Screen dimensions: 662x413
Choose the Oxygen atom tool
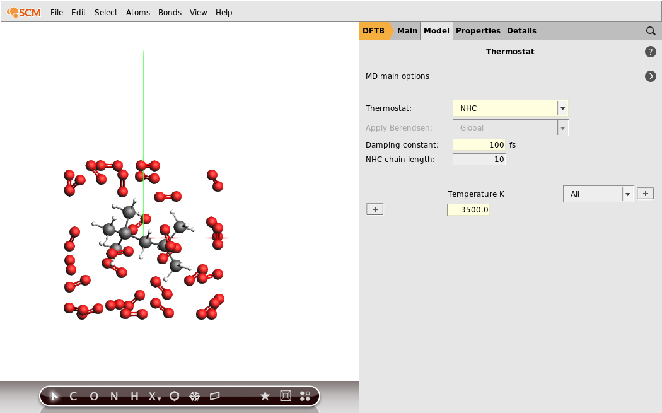coord(94,396)
